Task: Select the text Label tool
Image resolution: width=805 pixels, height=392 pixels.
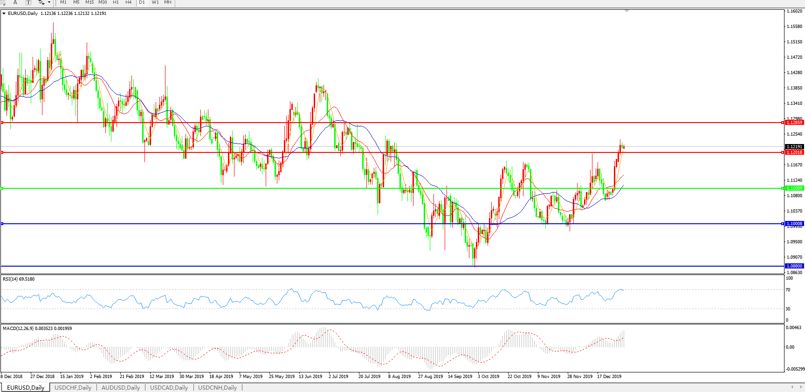Action: (28, 2)
